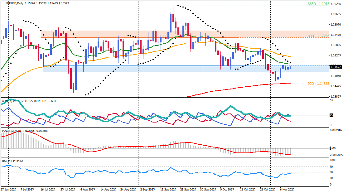The image size is (343, 193).
Task: Click the 14 Aug 2025 date label
Action: pyautogui.click(x=108, y=190)
